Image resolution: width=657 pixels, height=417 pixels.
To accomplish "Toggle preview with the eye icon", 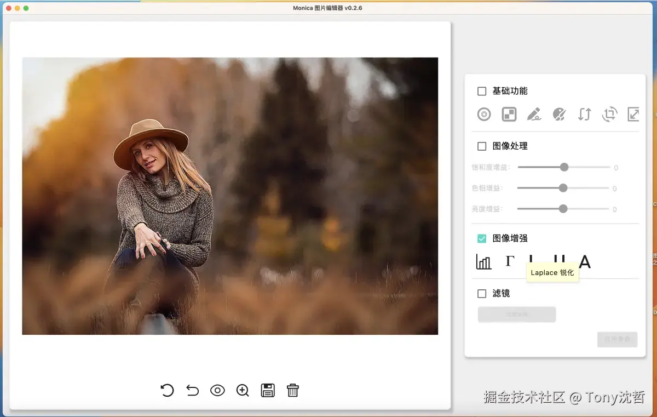I will coord(217,390).
